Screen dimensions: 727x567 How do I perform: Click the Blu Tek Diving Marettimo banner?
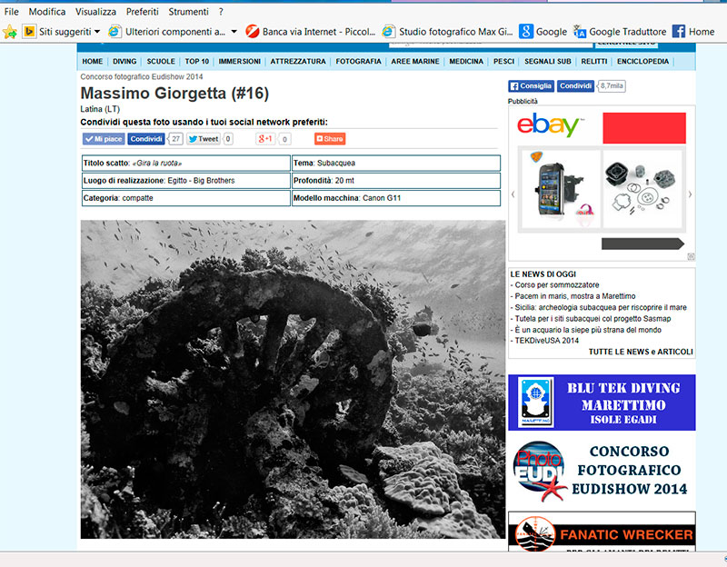pyautogui.click(x=602, y=403)
